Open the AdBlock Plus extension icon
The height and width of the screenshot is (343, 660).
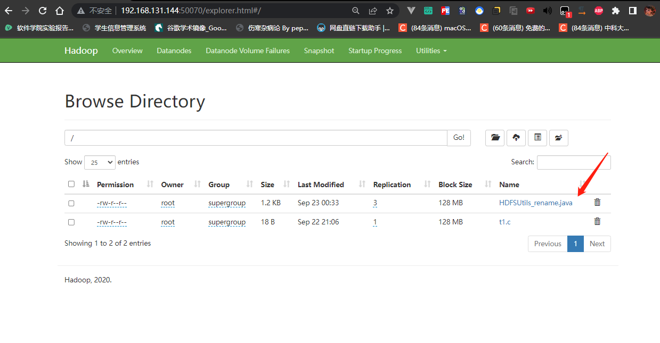pyautogui.click(x=599, y=11)
